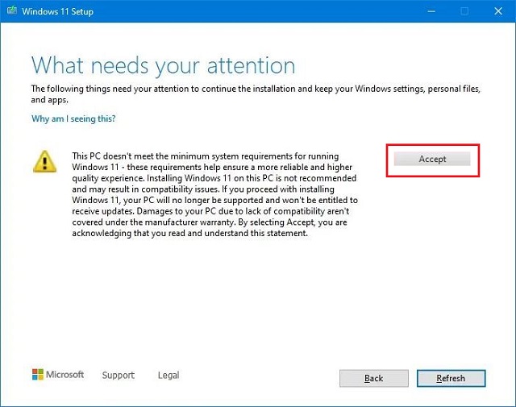The width and height of the screenshot is (516, 407).
Task: Click the 'What needs your attention' heading
Action: point(163,65)
